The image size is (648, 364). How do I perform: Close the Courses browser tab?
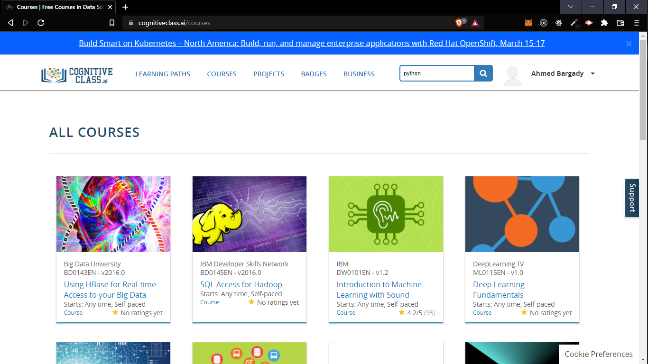tap(110, 7)
